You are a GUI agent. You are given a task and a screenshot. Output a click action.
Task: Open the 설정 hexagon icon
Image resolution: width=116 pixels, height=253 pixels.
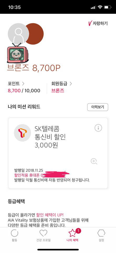[101, 233]
